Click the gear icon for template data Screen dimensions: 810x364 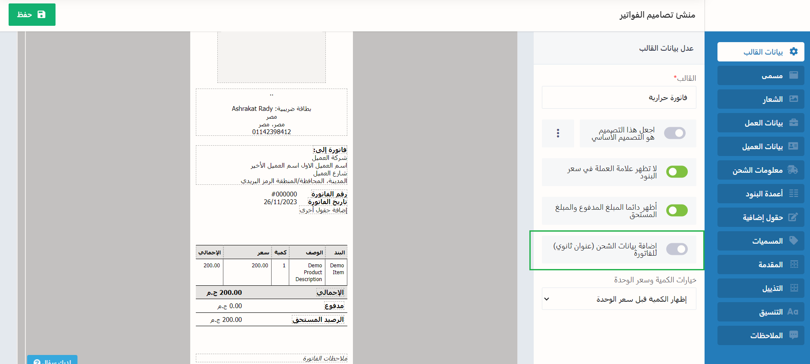(793, 52)
